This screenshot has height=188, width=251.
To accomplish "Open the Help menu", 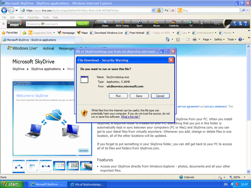I will [x=56, y=18].
